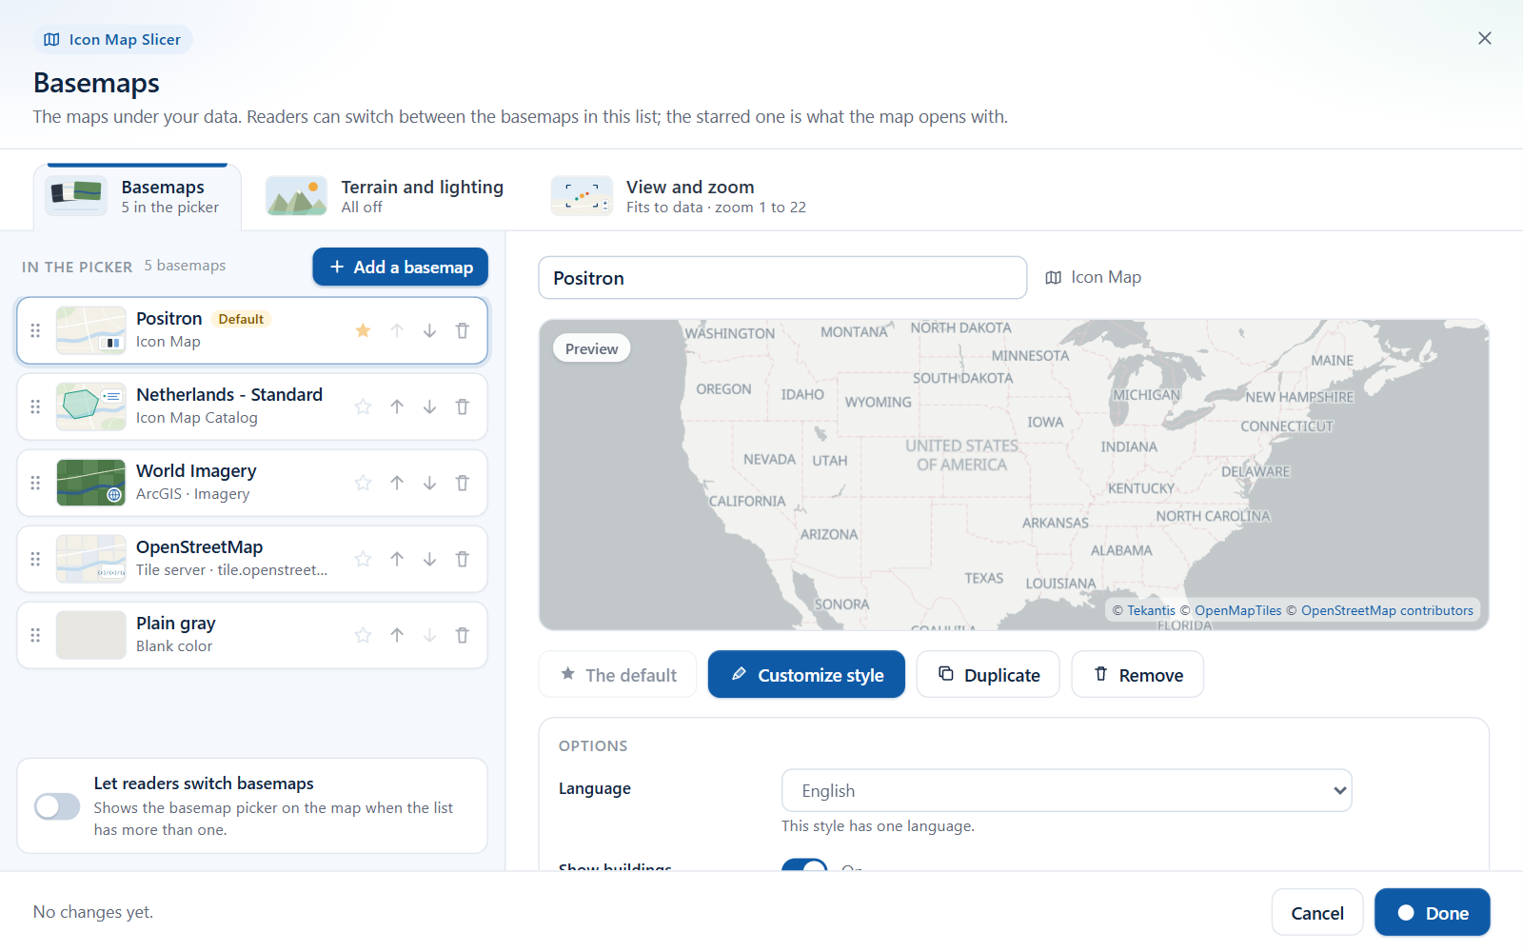Move Positron down in the list

tap(429, 330)
